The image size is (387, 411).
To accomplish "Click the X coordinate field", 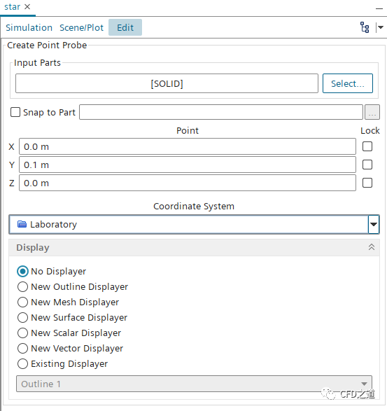I will [188, 146].
